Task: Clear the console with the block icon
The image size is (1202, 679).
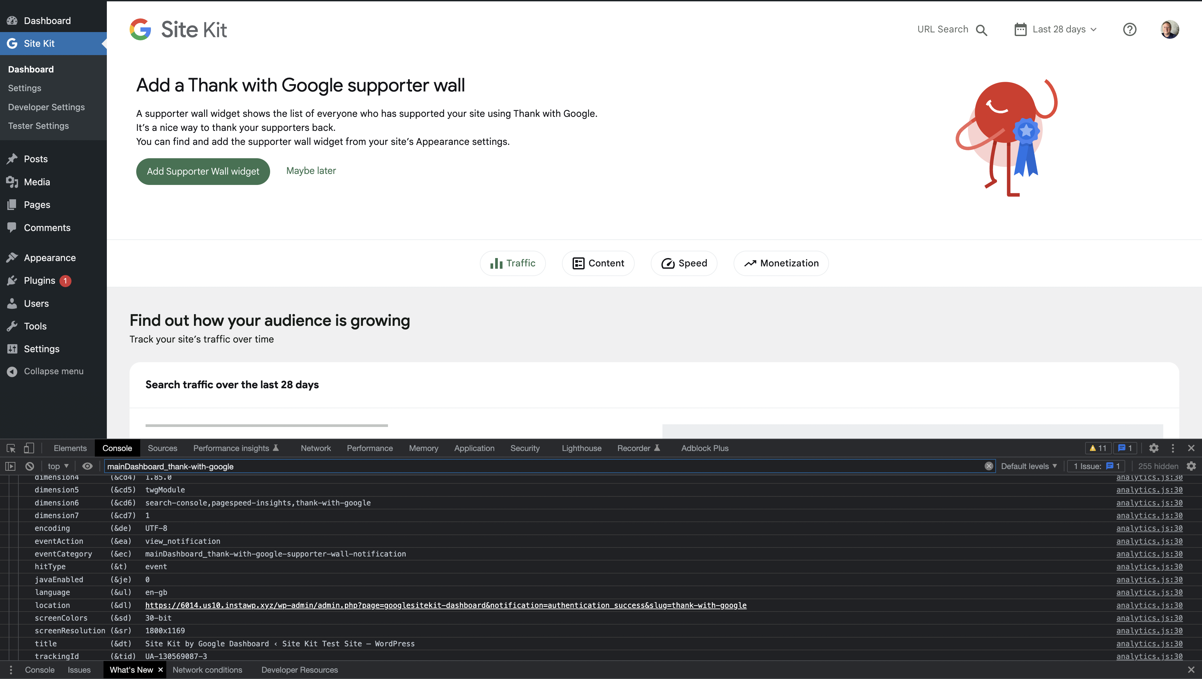Action: coord(29,466)
